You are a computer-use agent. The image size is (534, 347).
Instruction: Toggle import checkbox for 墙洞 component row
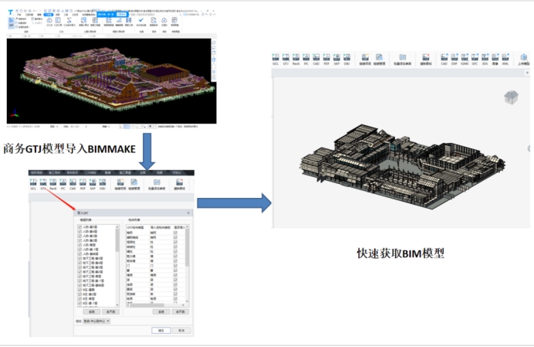(x=175, y=274)
